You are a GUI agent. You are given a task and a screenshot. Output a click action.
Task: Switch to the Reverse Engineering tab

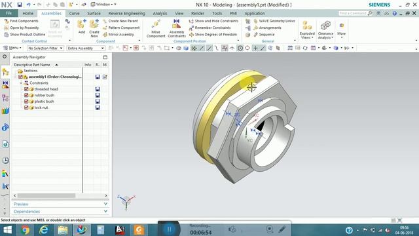(x=126, y=13)
